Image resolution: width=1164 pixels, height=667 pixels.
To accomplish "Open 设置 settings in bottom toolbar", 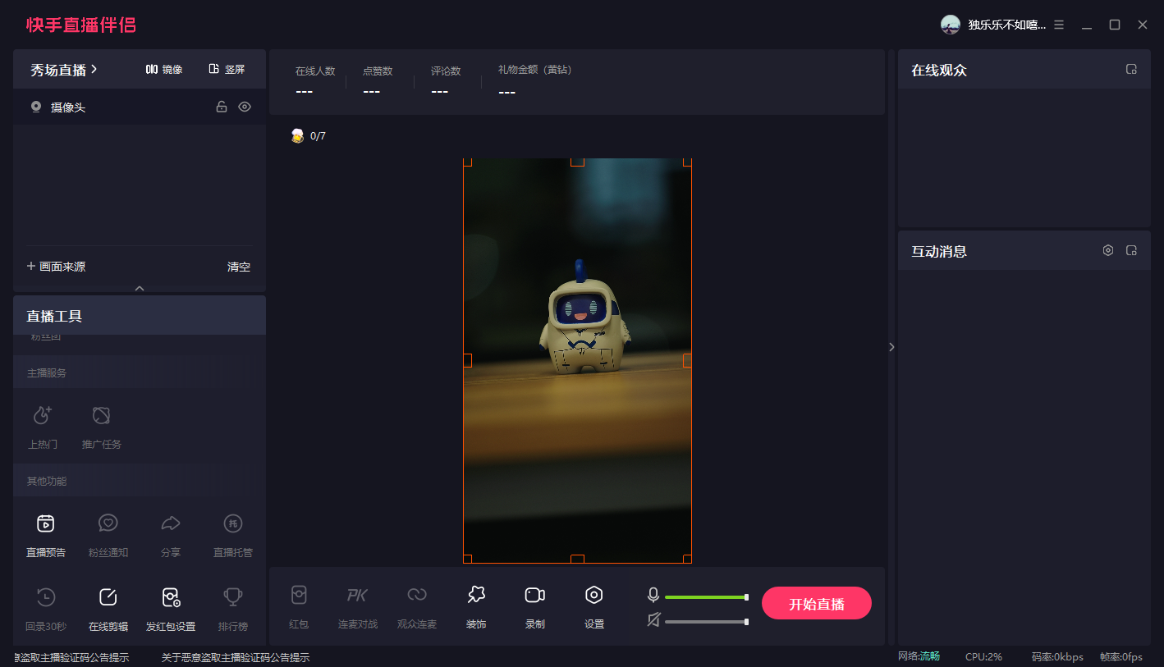I will click(594, 605).
